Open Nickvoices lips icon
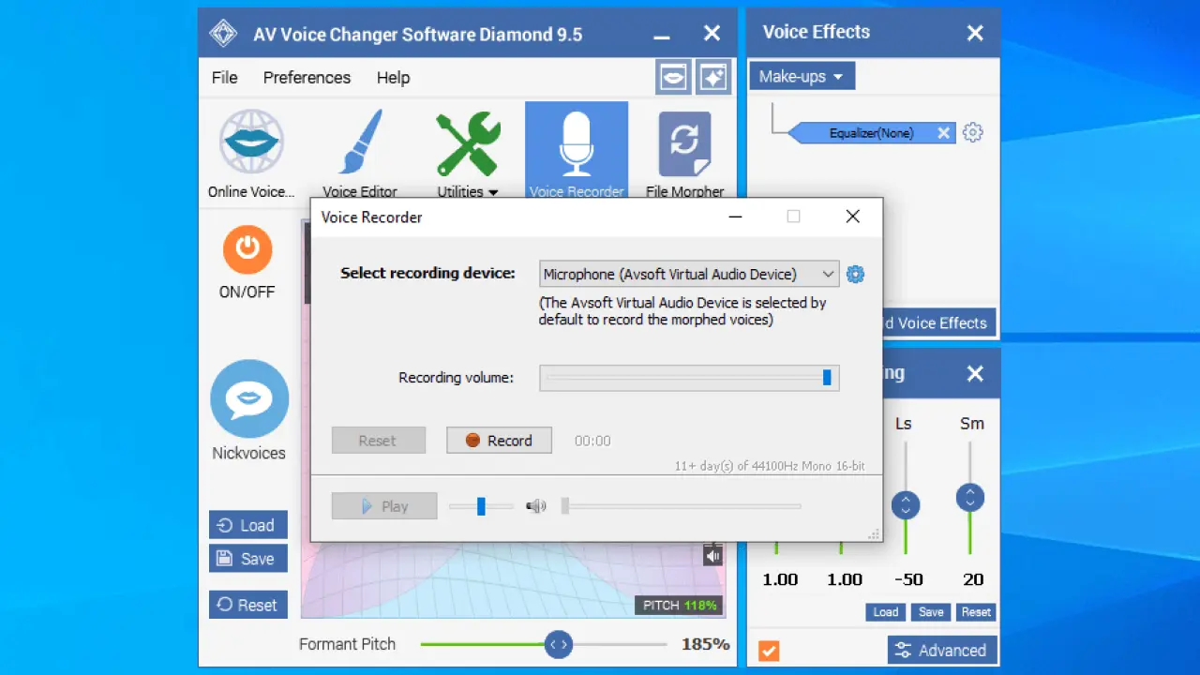 (x=249, y=399)
